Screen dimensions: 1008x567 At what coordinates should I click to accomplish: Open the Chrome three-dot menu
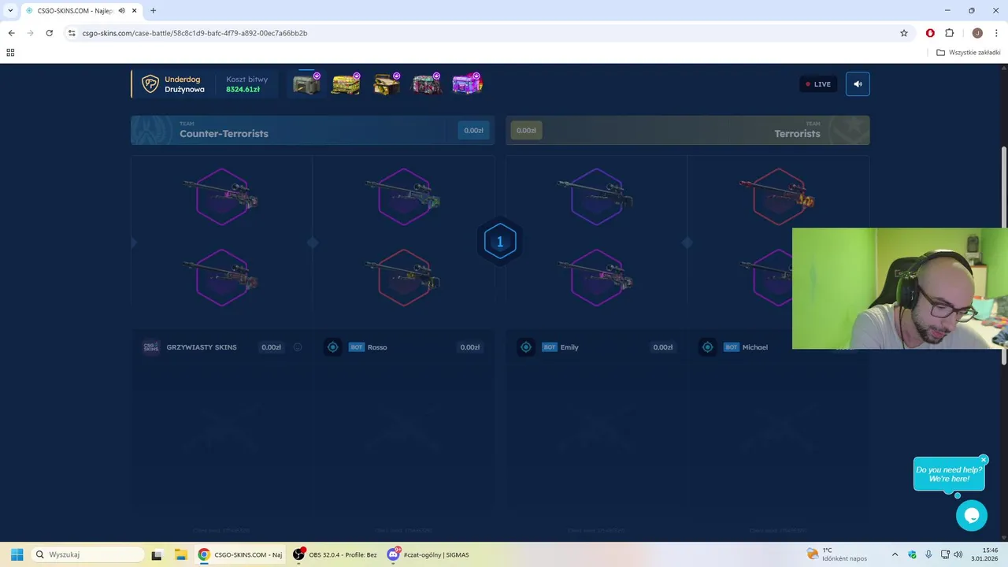(x=997, y=33)
